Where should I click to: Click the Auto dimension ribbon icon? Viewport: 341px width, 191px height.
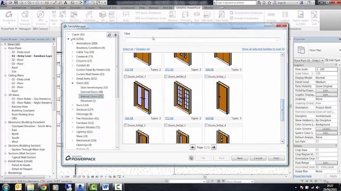pos(126,16)
